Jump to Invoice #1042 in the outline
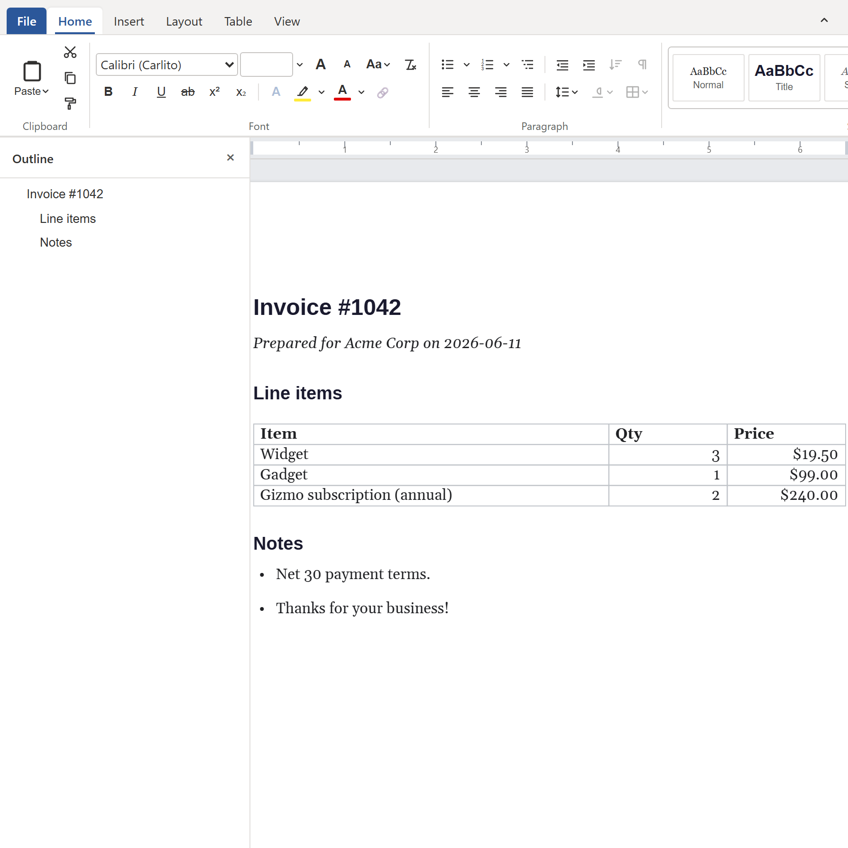Screen dimensions: 848x848 pyautogui.click(x=65, y=194)
